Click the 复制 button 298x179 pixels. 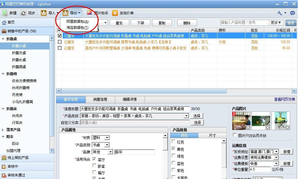tap(162, 23)
